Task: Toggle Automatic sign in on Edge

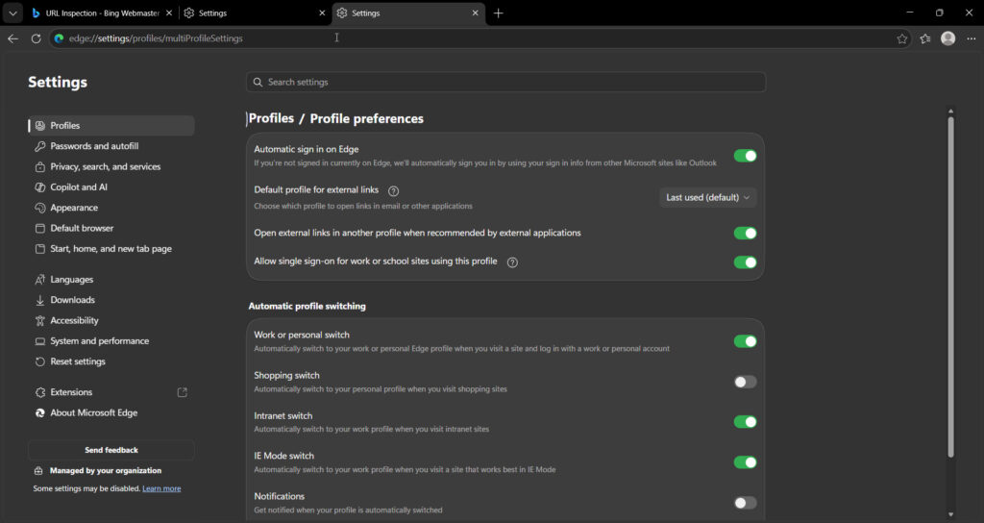Action: (745, 157)
